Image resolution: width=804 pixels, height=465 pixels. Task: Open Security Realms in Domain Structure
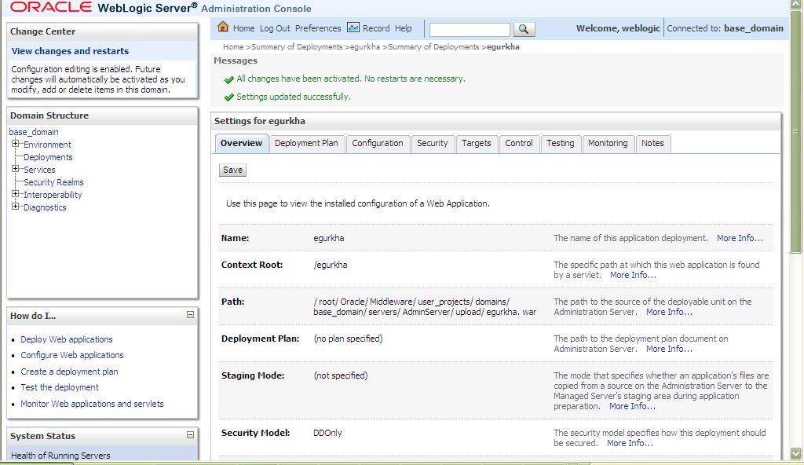coord(53,182)
